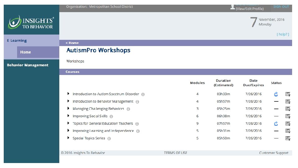The image size is (298, 168).
Task: Expand Topics for General Education Teachers course
Action: coord(68,123)
